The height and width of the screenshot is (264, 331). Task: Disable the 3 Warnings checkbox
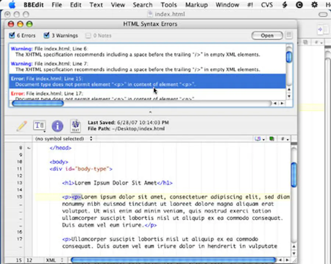tap(46, 35)
